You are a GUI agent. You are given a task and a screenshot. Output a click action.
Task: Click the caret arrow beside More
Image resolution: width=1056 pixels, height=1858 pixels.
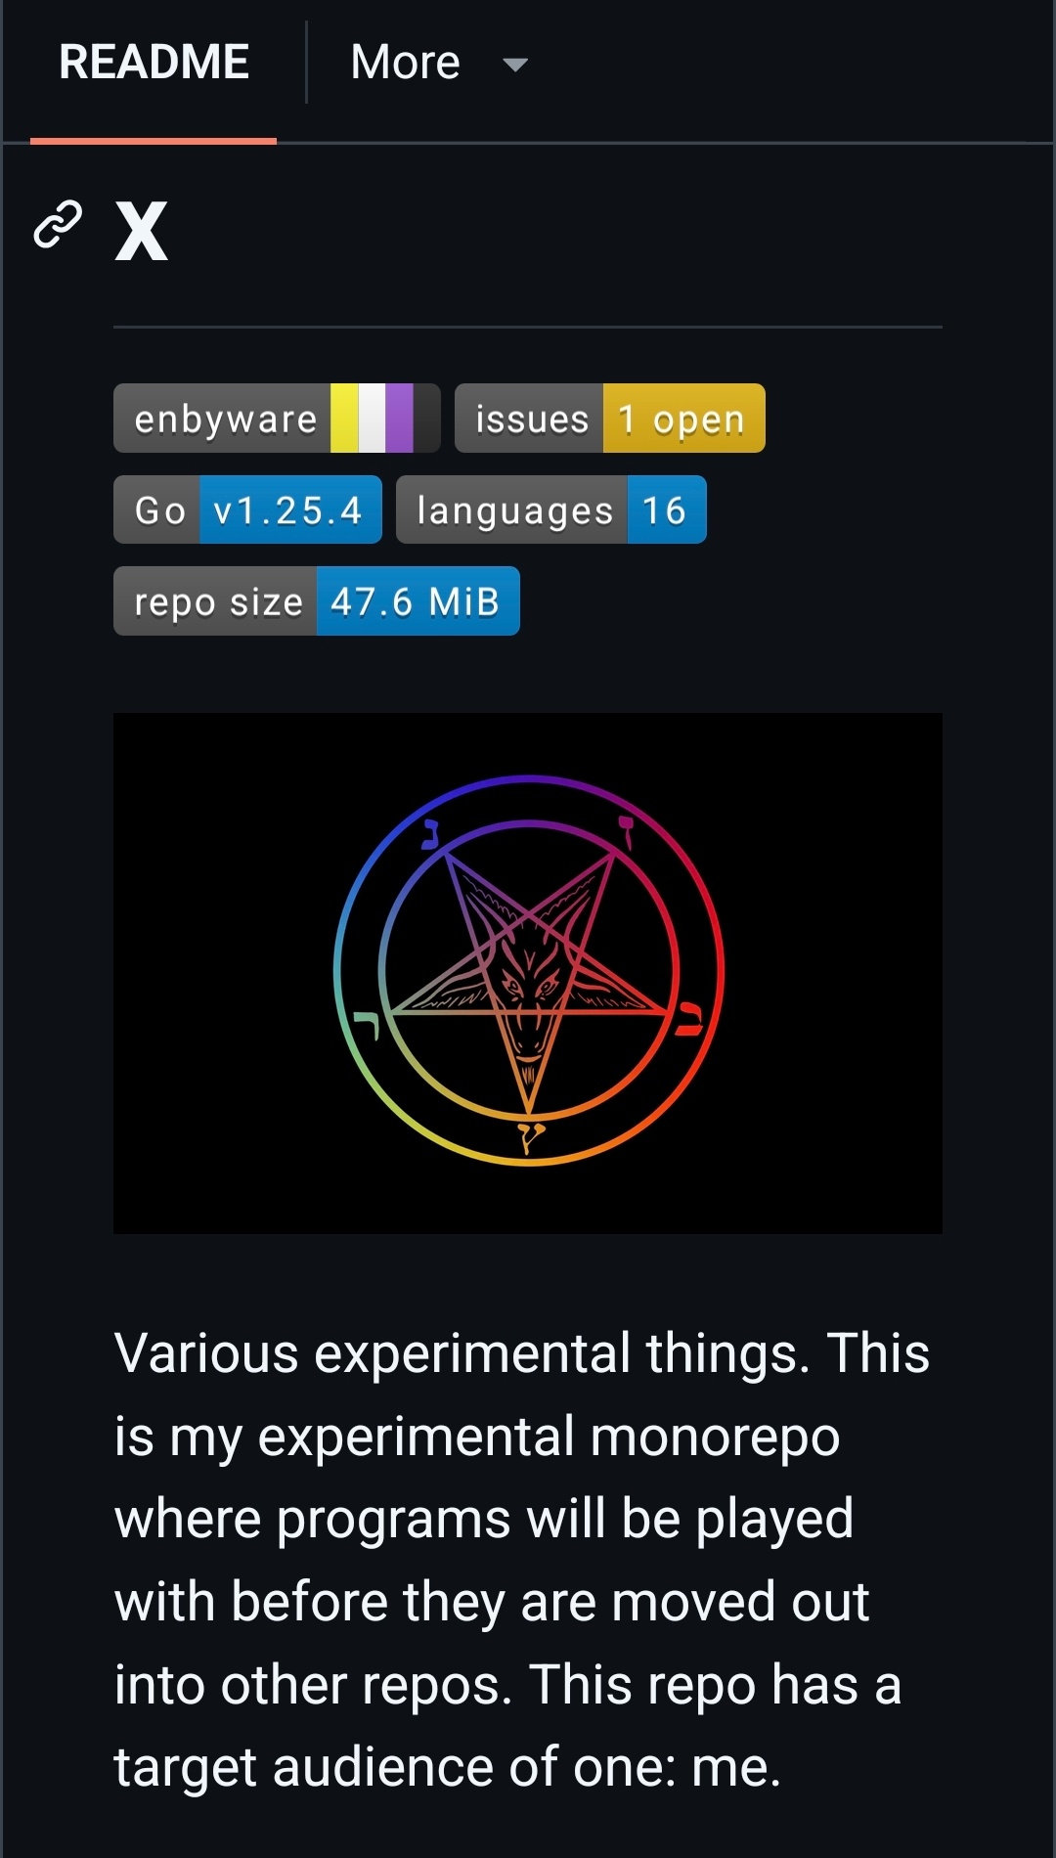click(514, 66)
